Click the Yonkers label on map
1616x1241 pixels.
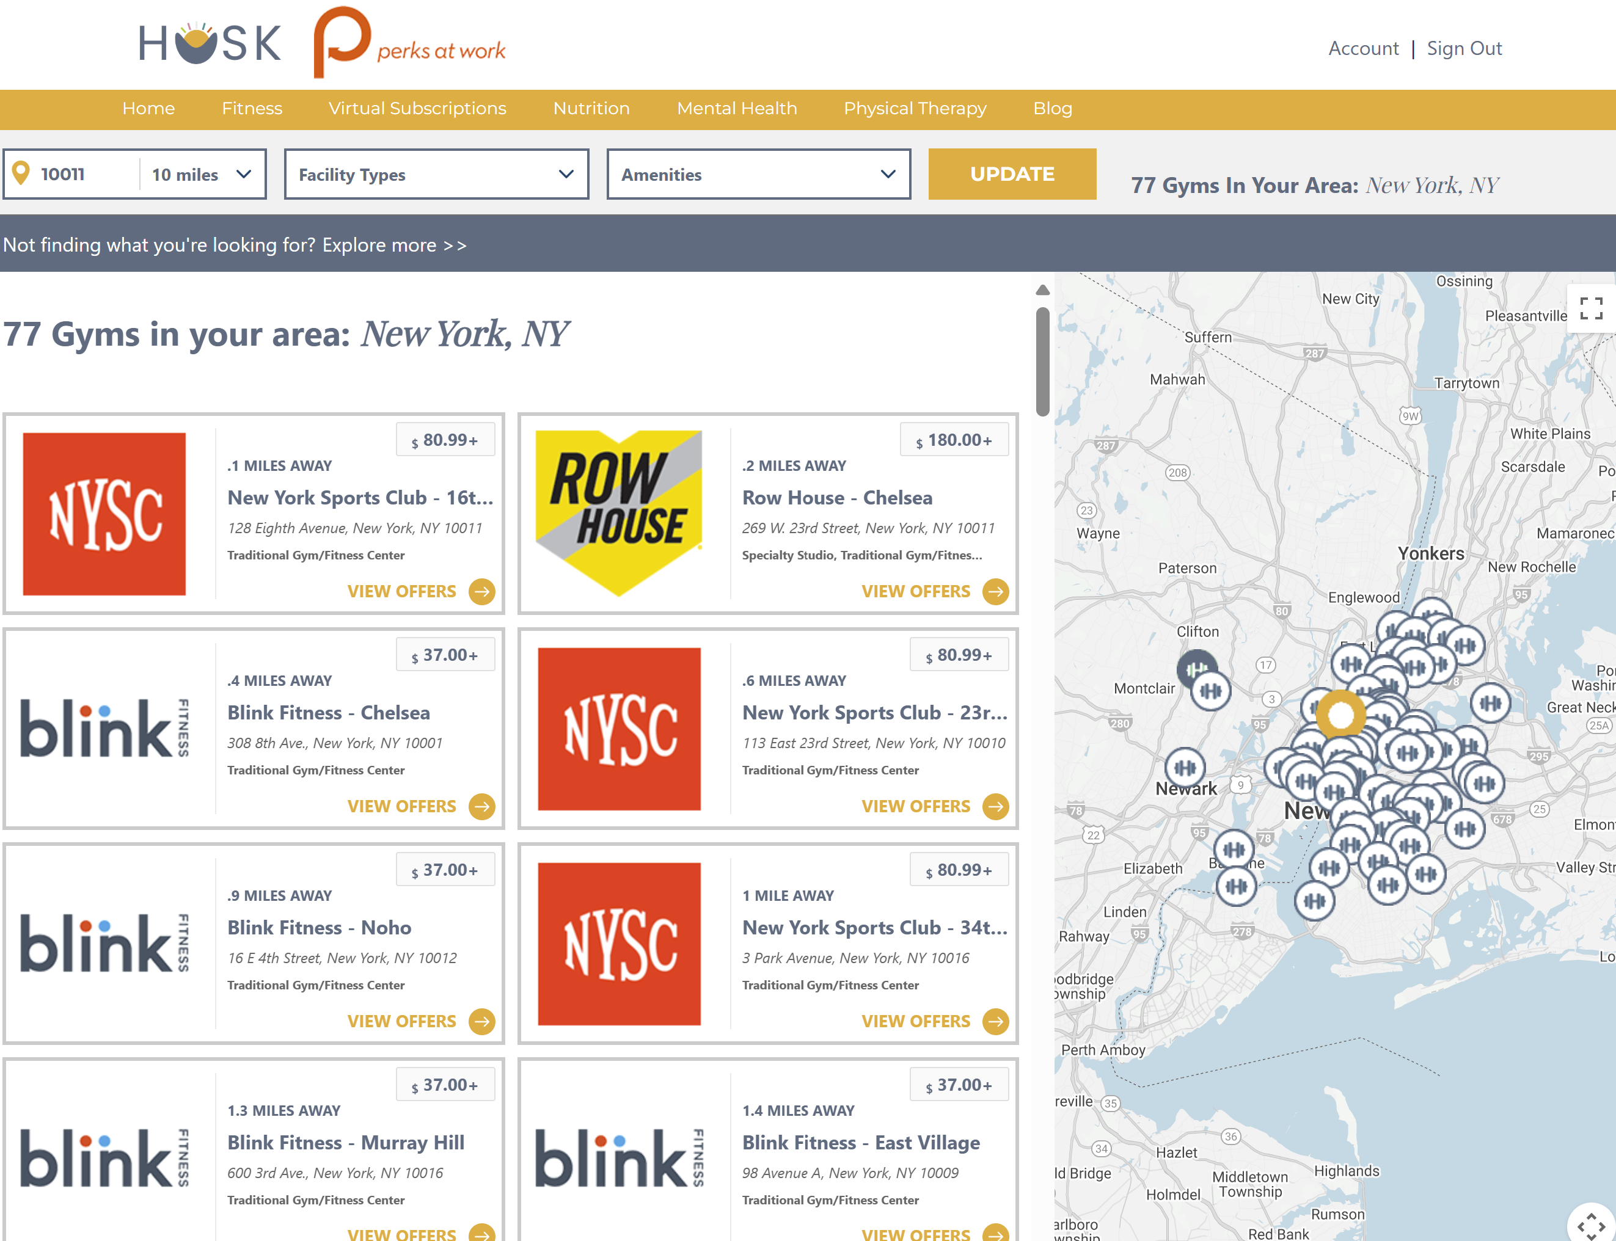(1430, 553)
